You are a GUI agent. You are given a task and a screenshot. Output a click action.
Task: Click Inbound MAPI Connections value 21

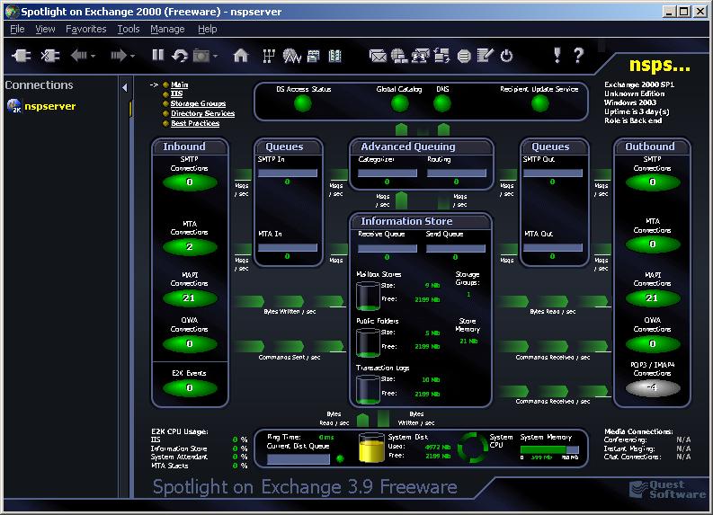click(190, 298)
